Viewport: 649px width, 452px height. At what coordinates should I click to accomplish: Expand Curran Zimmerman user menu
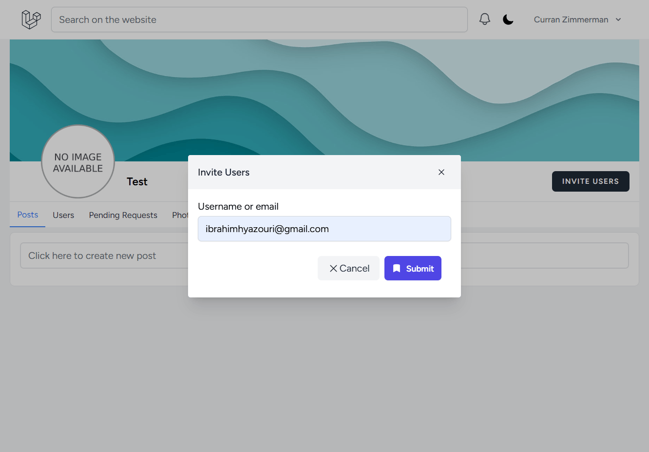(577, 20)
